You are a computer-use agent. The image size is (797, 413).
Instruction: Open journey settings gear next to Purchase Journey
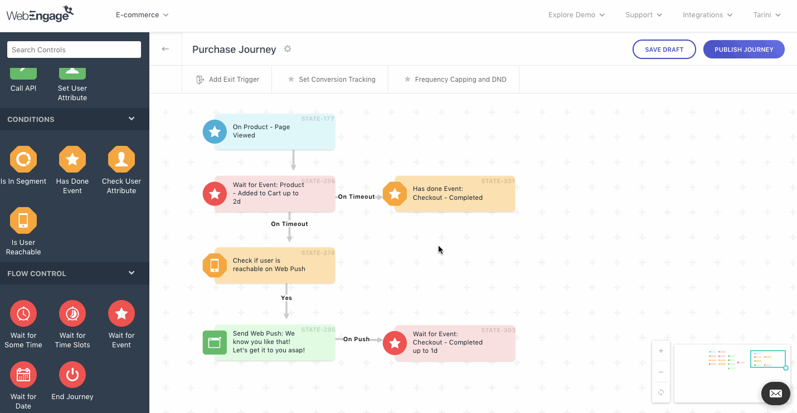288,49
